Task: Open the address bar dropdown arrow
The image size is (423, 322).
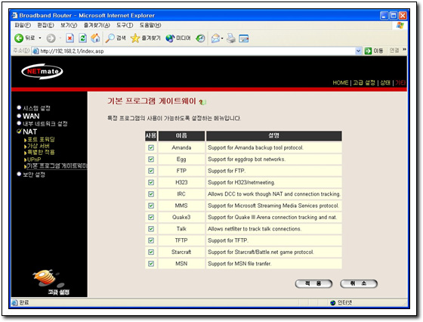Action: (358, 51)
